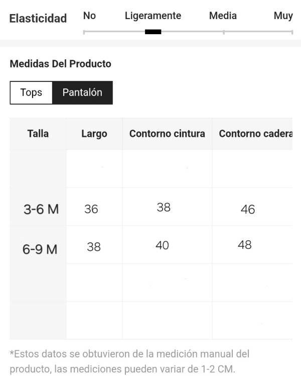Click the 'No' elasticity label

(89, 16)
